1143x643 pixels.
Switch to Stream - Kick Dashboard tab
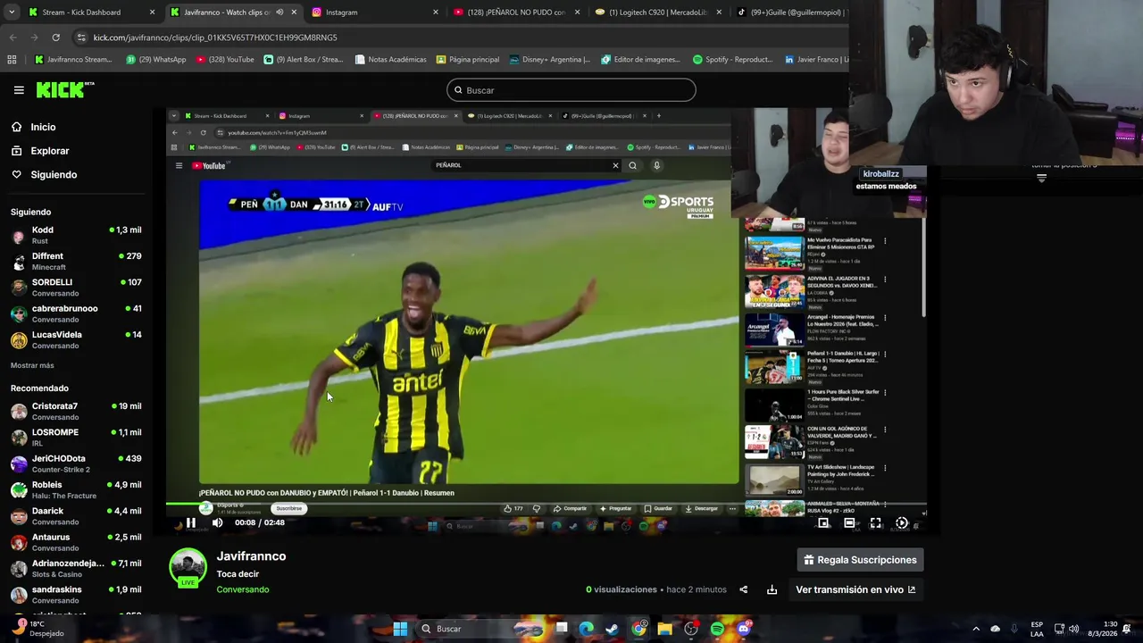[x=90, y=13]
